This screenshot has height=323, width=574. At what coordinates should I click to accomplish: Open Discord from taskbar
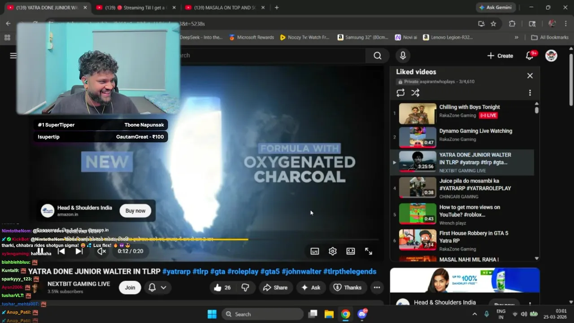(x=361, y=314)
